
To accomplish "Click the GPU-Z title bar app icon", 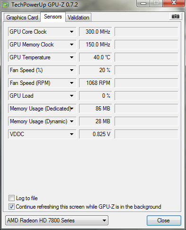I will [5, 5].
